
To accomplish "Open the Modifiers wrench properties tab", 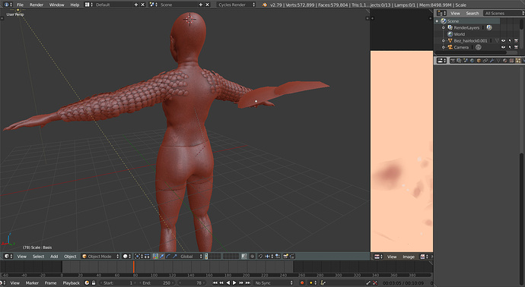I will (x=492, y=61).
